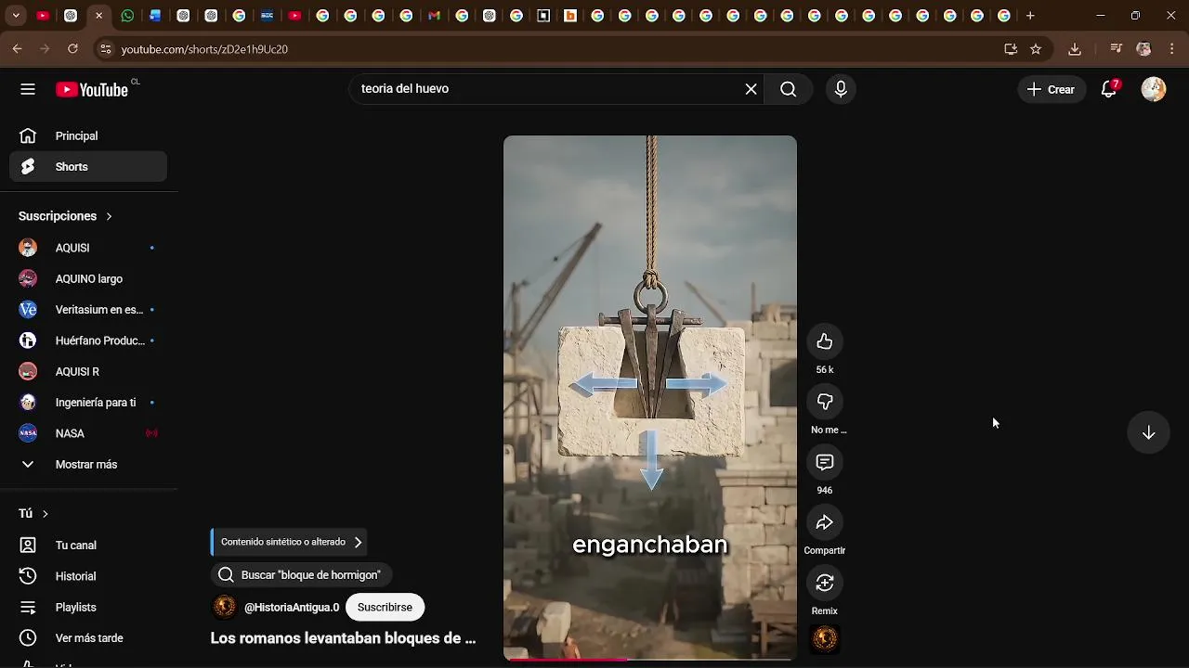Open the account avatar menu in YouTube
The width and height of the screenshot is (1189, 668).
(1154, 89)
